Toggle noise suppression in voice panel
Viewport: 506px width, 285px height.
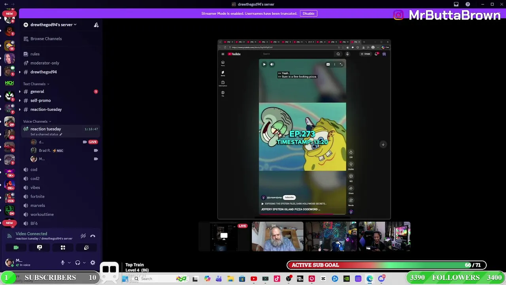point(83,236)
